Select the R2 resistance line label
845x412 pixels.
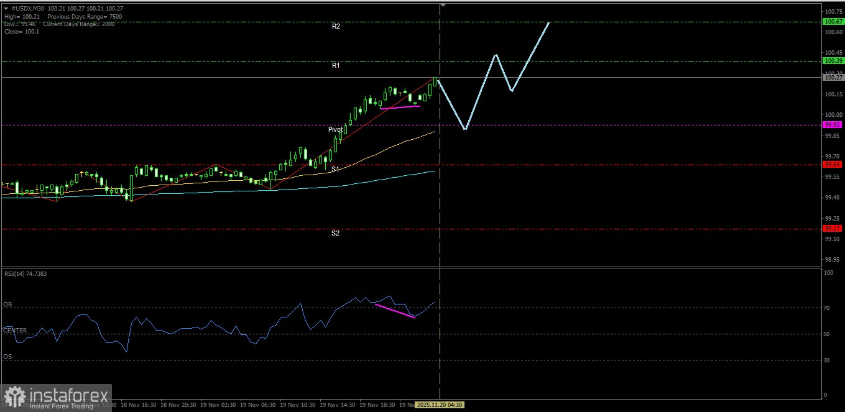[x=335, y=25]
